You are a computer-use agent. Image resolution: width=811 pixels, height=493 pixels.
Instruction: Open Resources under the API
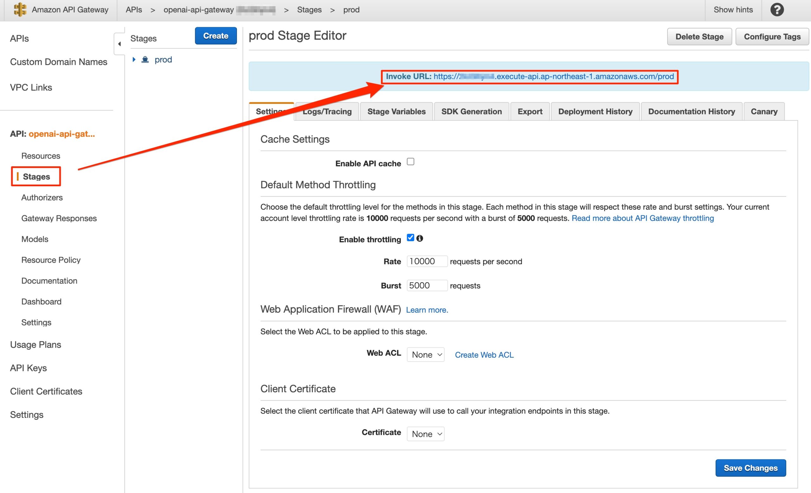[x=41, y=156]
